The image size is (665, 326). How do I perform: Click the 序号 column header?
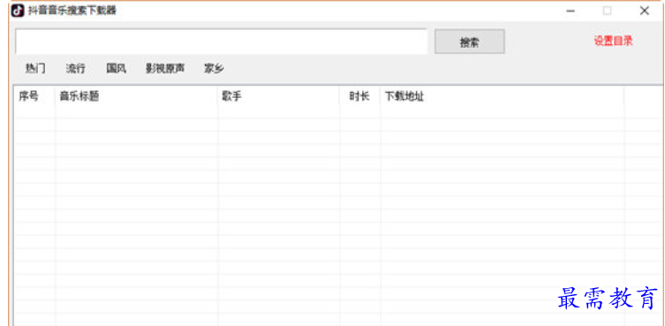[x=34, y=96]
